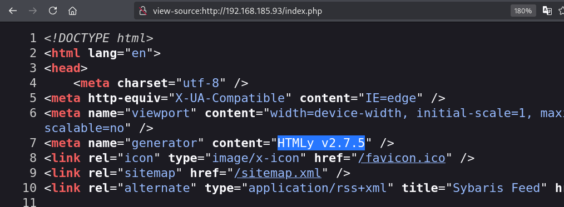This screenshot has width=564, height=207.
Task: Bookmark this page with the star
Action: 561,11
